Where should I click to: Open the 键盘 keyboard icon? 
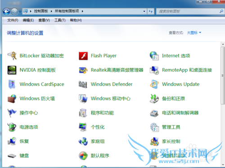point(12,156)
